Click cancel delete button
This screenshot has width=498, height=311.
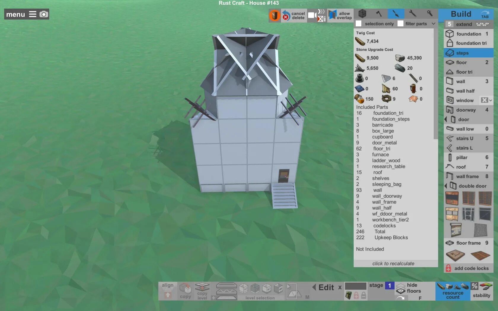click(293, 15)
